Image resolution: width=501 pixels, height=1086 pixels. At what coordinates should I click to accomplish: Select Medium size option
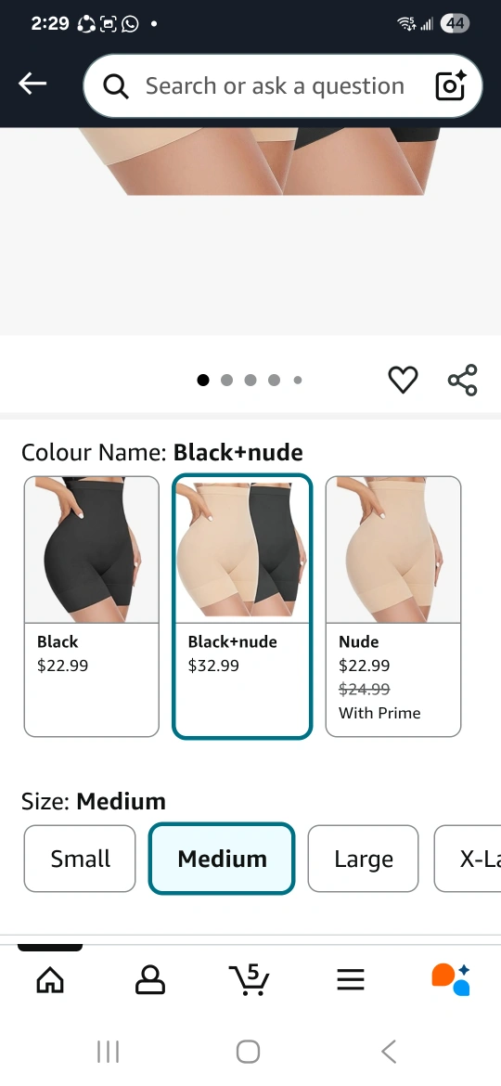click(222, 859)
